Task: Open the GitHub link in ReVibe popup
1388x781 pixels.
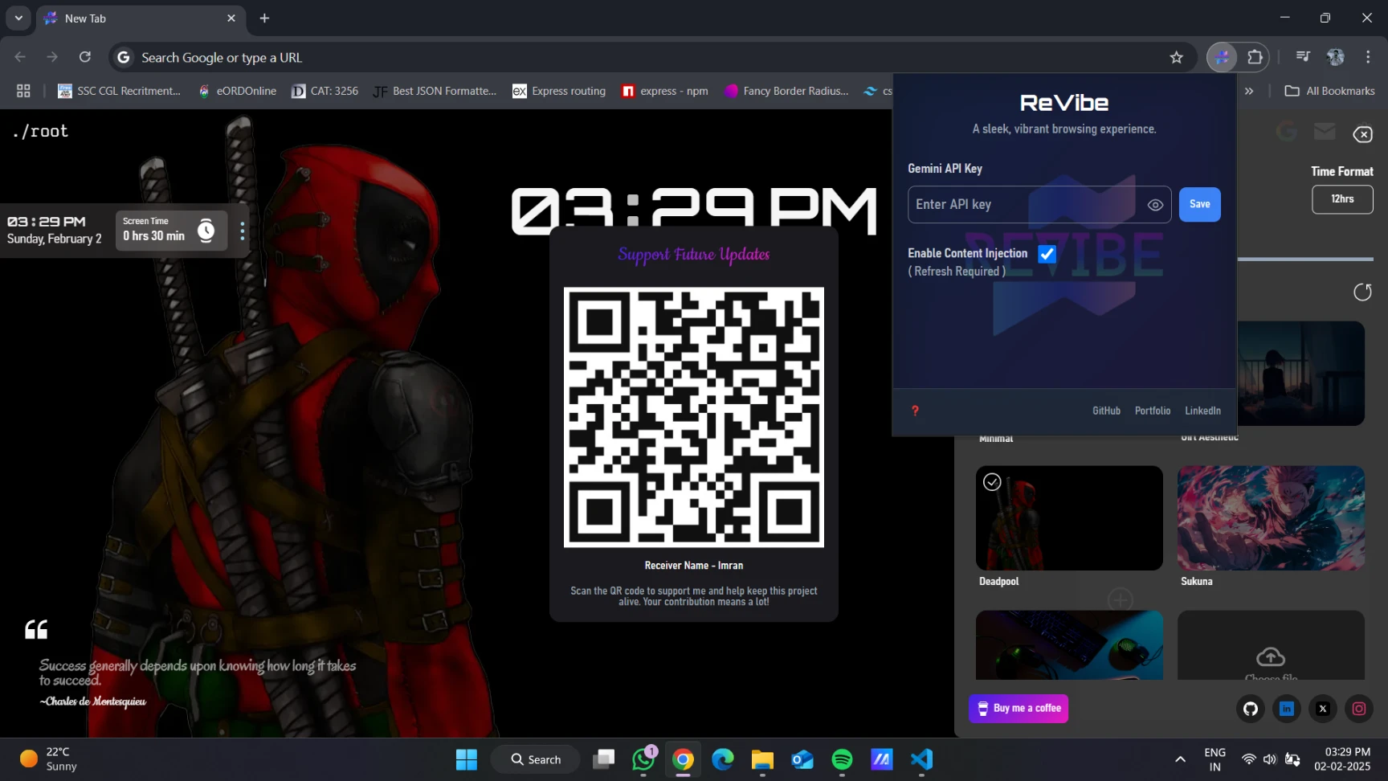Action: coord(1106,411)
